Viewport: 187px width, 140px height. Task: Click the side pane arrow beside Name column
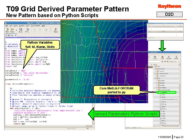coord(151,64)
